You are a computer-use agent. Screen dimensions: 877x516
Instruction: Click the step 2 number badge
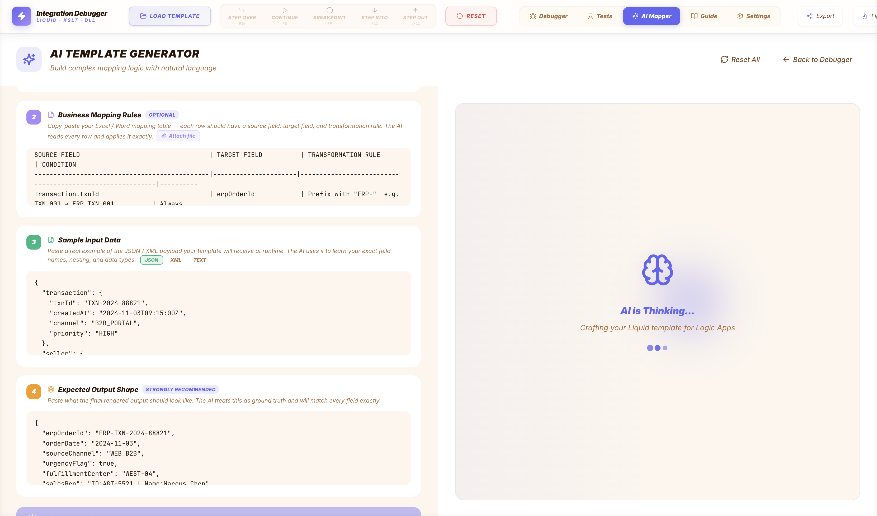coord(34,117)
